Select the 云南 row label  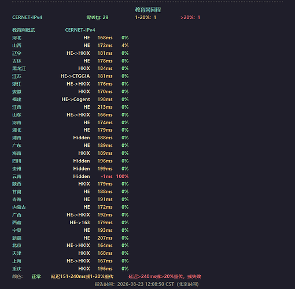coord(17,176)
